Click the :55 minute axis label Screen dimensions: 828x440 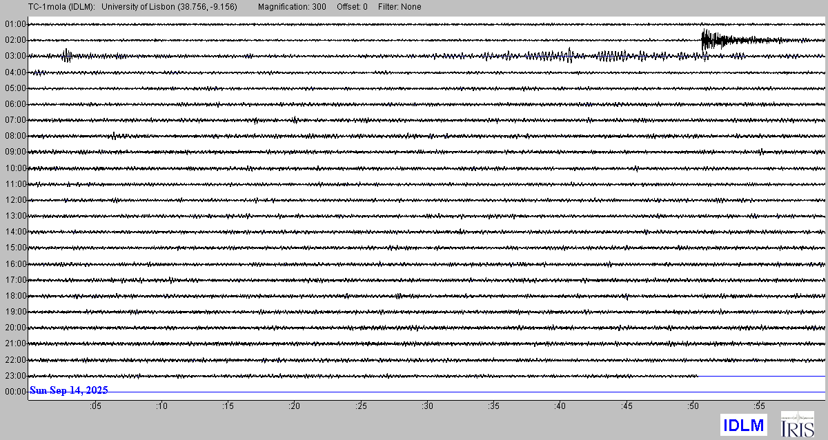tap(758, 407)
